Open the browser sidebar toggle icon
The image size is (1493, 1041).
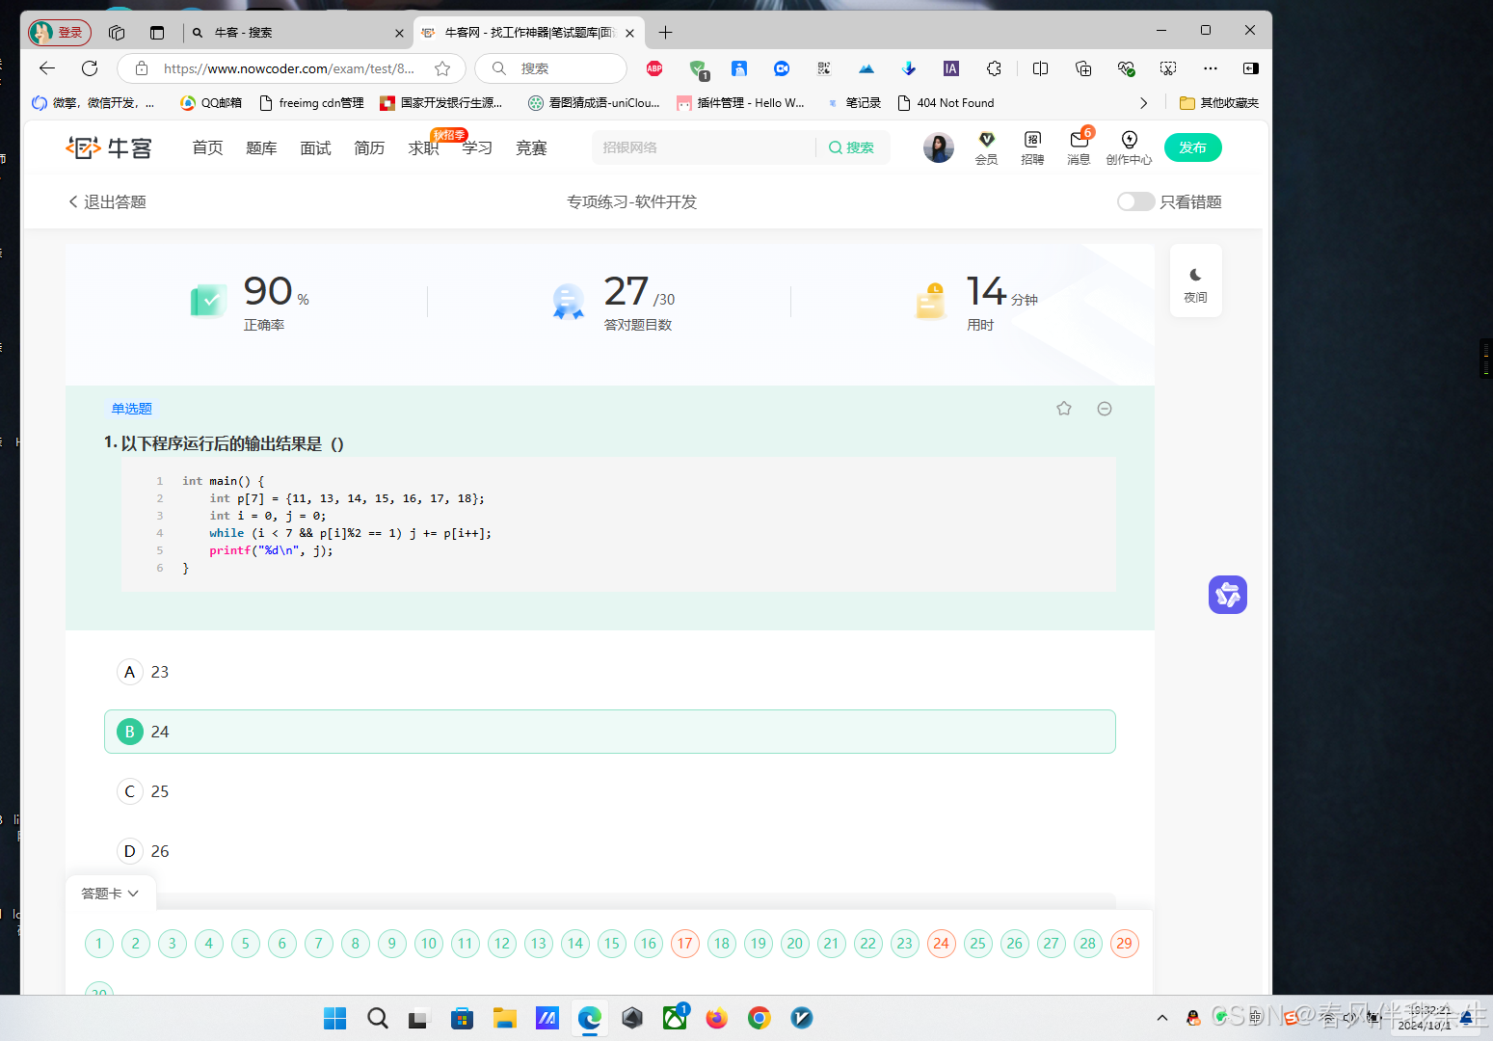coord(1251,68)
